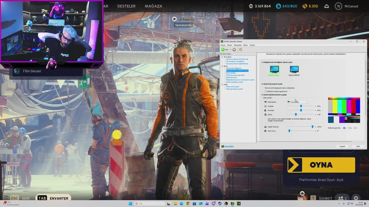Open the game inbox mail icon

click(x=327, y=6)
